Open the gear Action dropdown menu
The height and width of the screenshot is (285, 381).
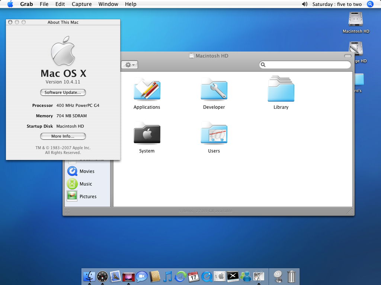[129, 65]
